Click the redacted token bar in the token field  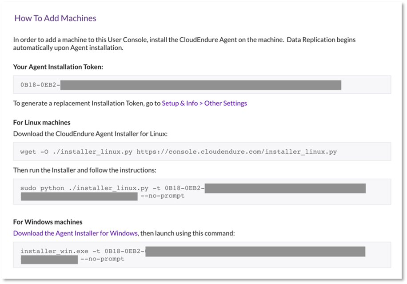coord(201,85)
